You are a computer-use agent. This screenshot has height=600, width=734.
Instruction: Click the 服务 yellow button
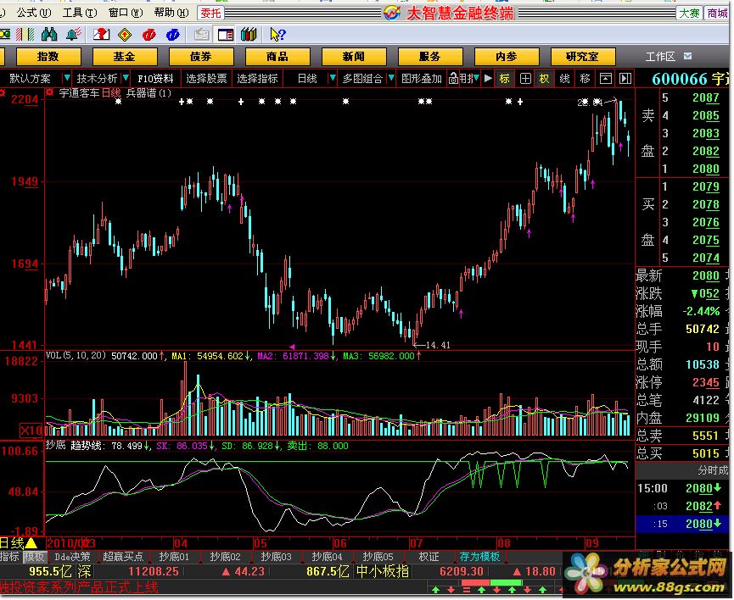429,57
